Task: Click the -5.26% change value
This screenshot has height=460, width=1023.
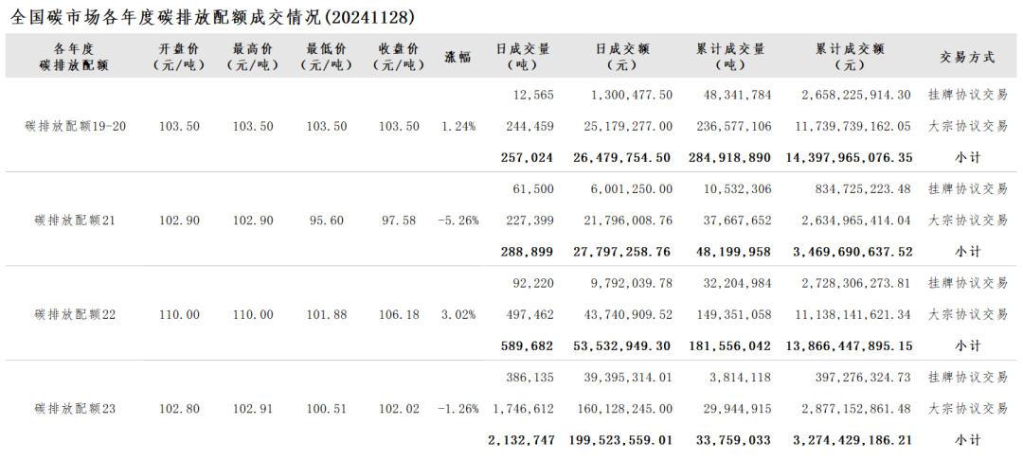Action: point(458,221)
